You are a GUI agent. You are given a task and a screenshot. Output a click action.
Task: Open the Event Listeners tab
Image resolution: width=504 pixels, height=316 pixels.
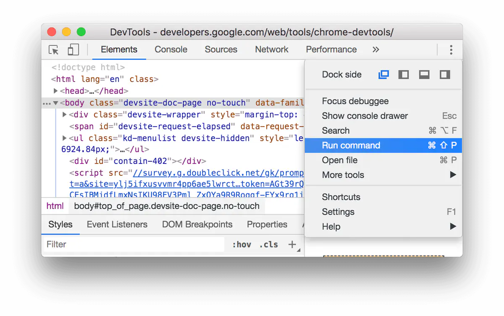117,224
